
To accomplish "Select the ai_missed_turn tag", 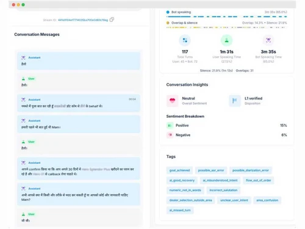I will 180,210.
